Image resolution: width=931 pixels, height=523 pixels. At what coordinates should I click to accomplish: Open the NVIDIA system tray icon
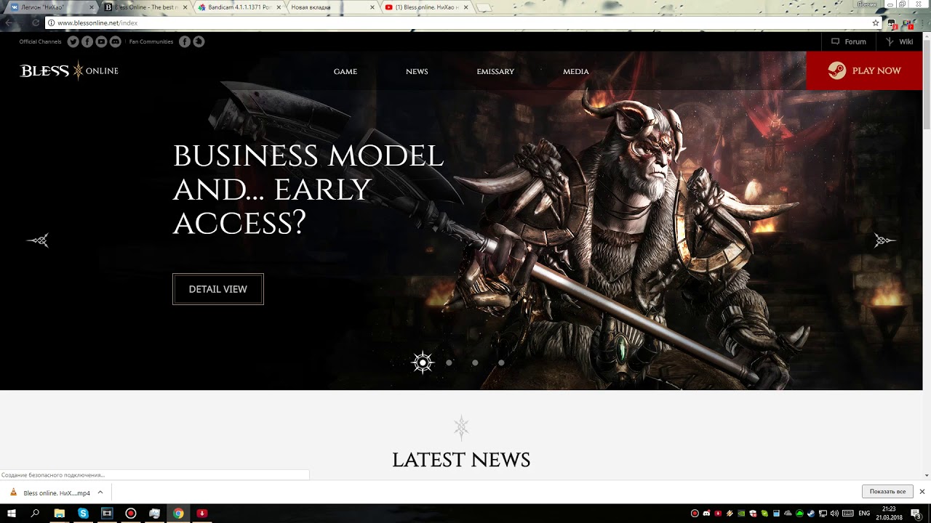[x=741, y=514]
